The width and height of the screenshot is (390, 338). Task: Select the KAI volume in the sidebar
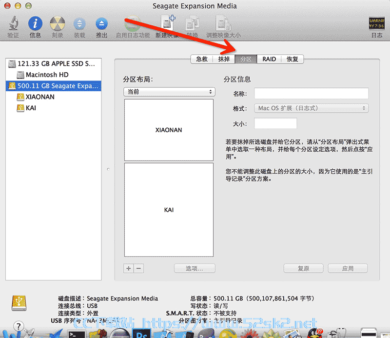point(53,108)
